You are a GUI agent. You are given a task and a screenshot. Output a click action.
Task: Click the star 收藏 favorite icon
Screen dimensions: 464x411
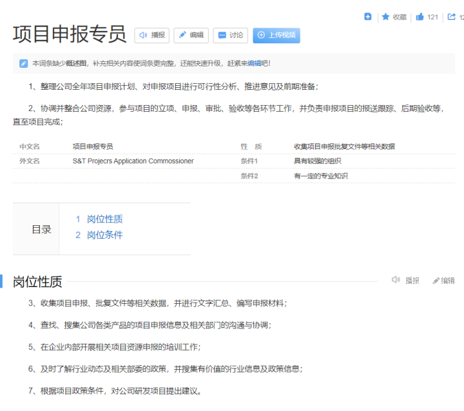(385, 17)
